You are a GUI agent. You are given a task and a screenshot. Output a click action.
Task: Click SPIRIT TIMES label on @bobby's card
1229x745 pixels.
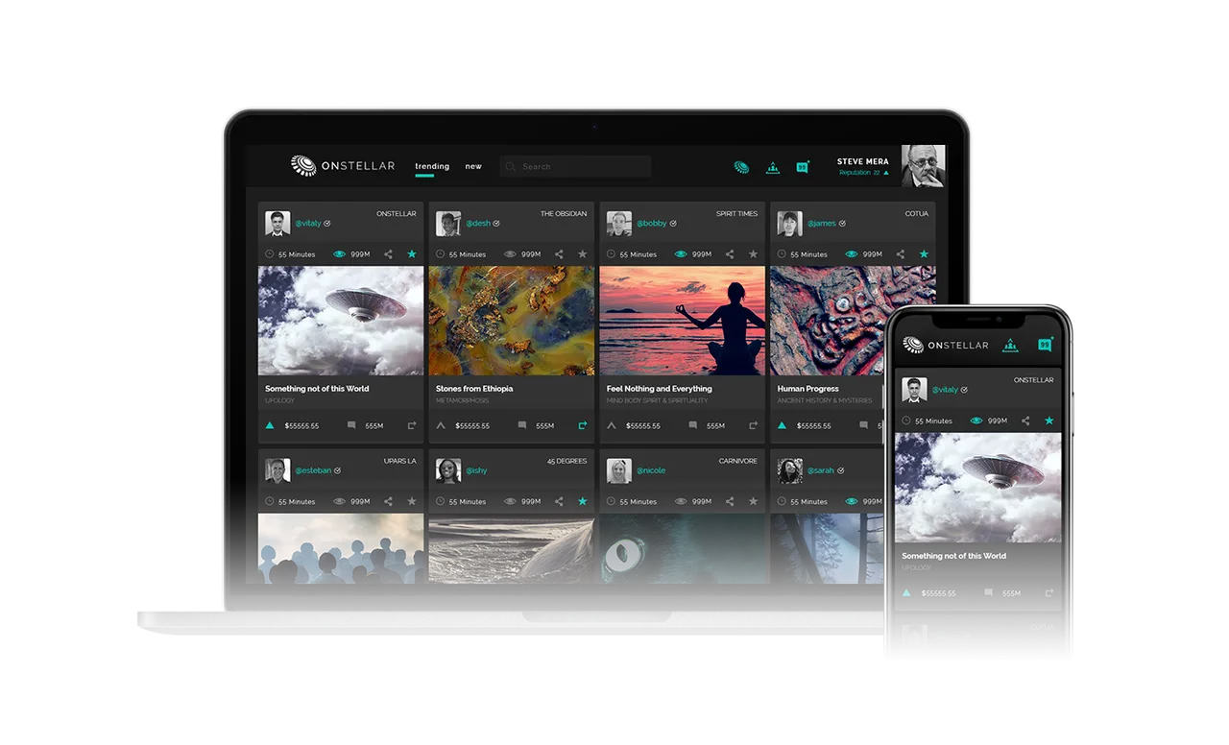pyautogui.click(x=736, y=214)
